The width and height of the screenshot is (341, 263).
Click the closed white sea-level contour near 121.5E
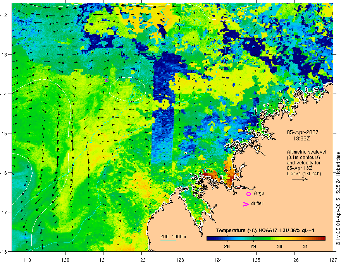[127, 89]
